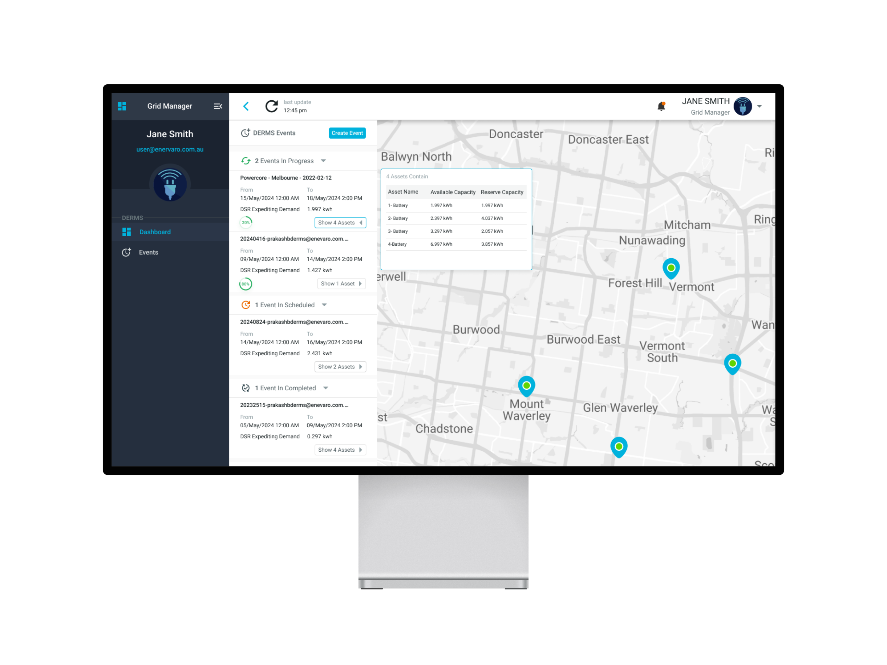
Task: Click the map pin near Forest Hill
Action: 671,268
